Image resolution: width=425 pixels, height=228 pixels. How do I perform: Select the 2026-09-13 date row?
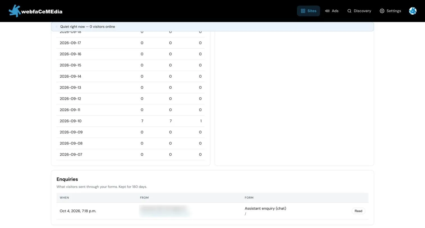pos(130,87)
